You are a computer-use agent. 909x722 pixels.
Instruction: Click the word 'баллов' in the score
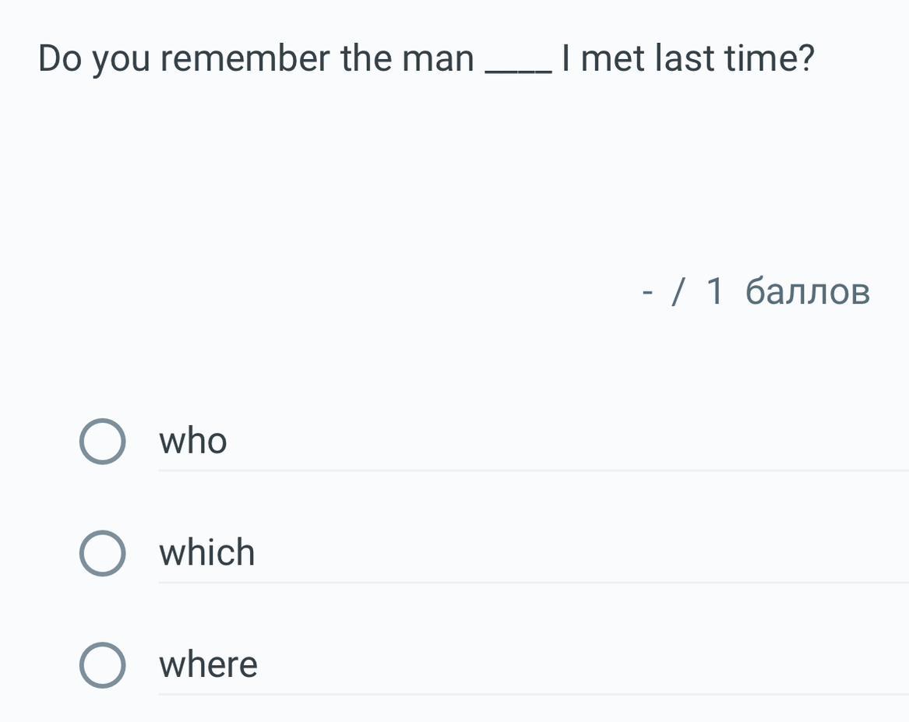coord(807,292)
